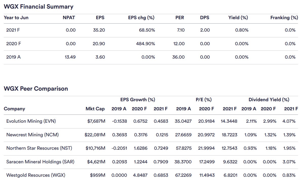Viewport: 300px width, 180px height.
Task: Click the EPS chg (%) column header
Action: (x=142, y=18)
